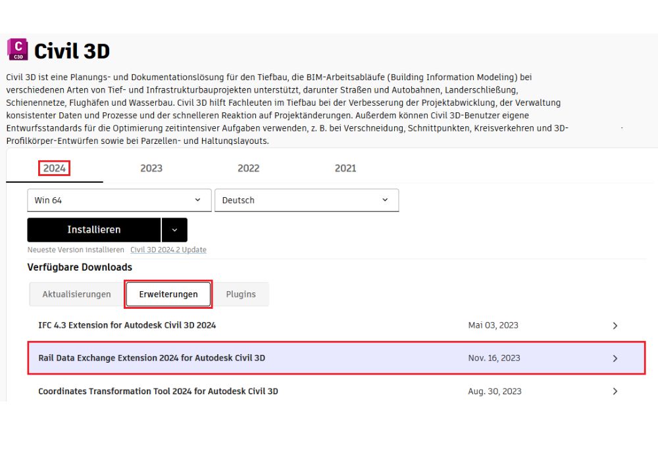658x460 pixels.
Task: Open the Win 64 platform dropdown
Action: pyautogui.click(x=119, y=200)
